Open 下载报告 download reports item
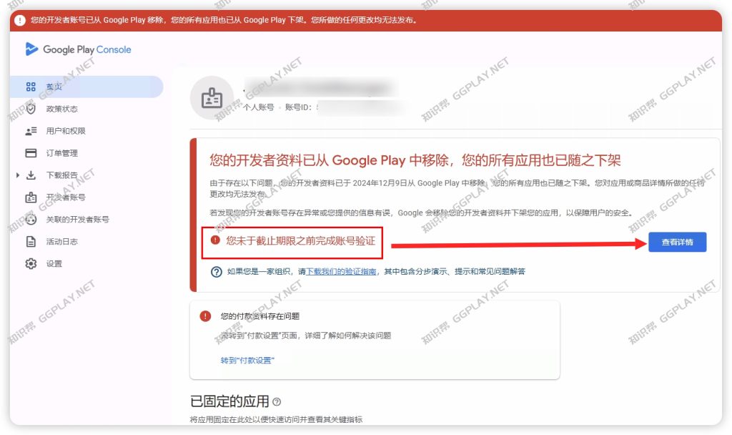Screen dimensions: 732x435 pos(62,175)
